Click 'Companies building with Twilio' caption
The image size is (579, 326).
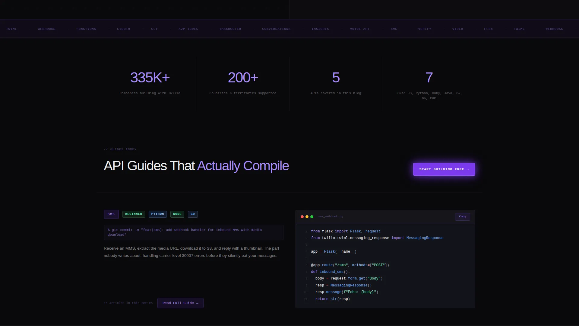150,93
